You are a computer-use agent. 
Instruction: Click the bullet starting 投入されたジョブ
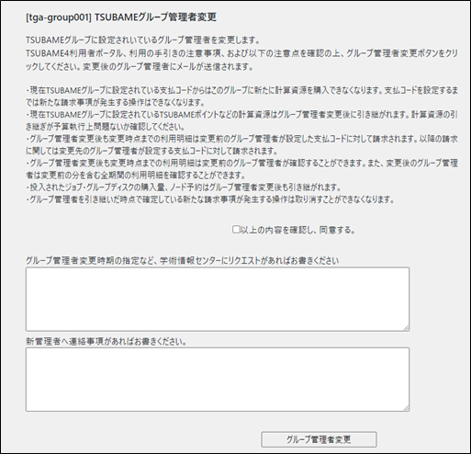(184, 187)
